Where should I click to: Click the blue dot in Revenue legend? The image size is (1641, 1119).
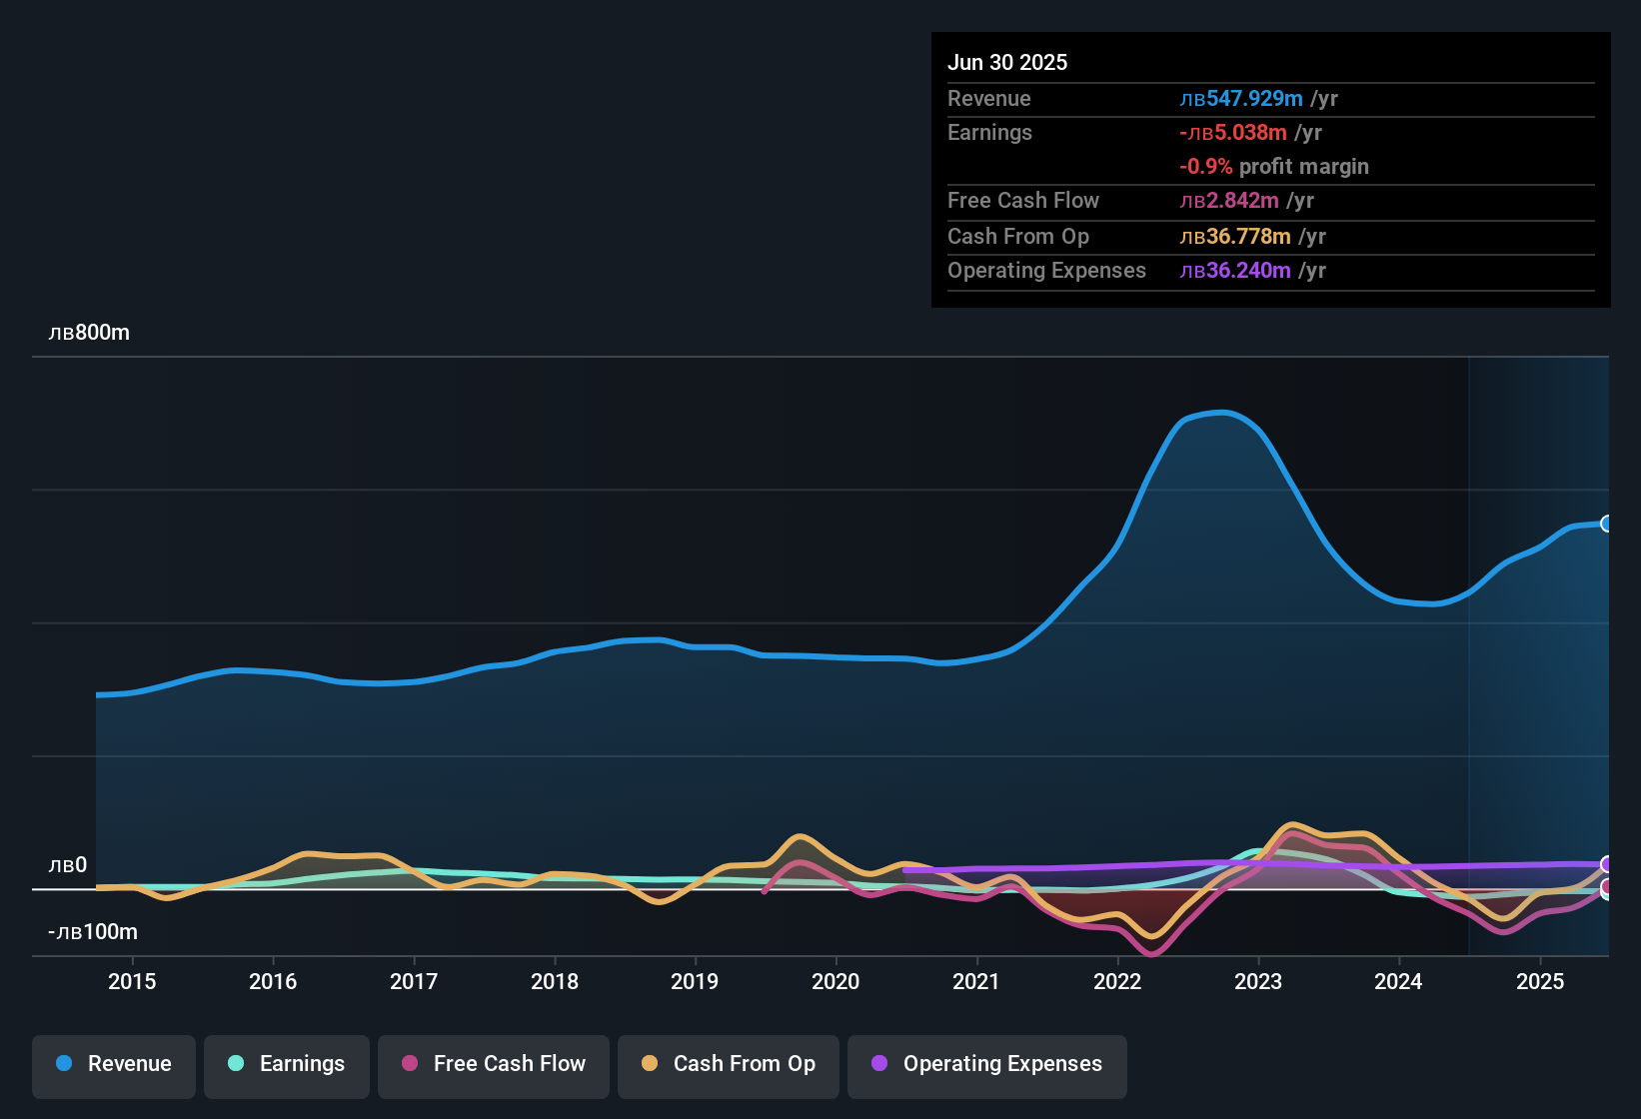64,1063
